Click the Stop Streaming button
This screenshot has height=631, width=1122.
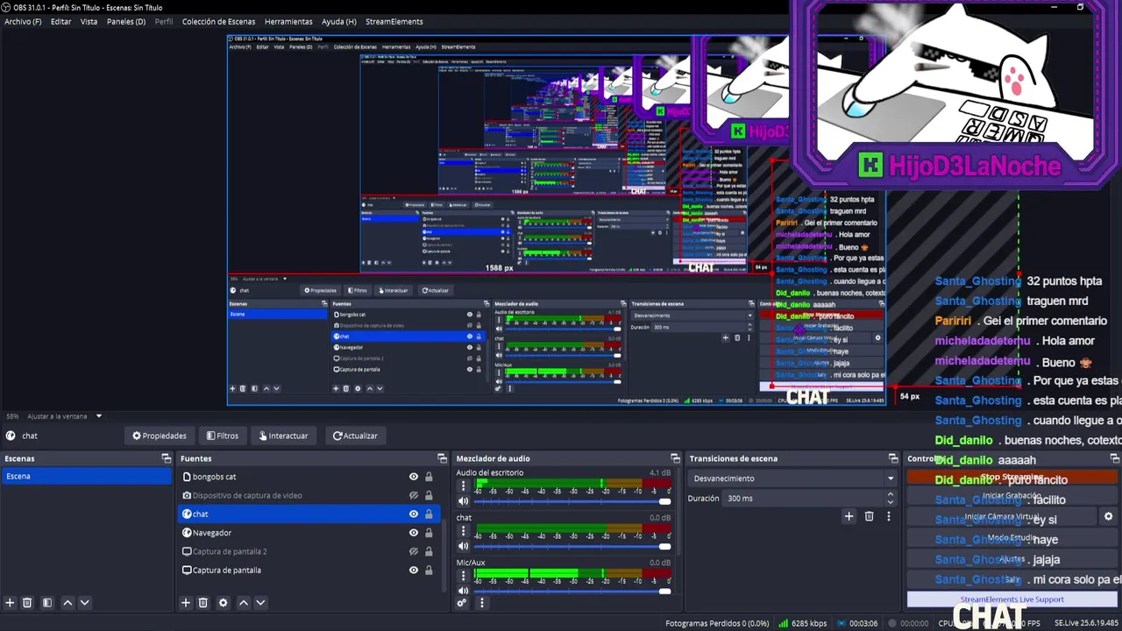pos(1012,478)
